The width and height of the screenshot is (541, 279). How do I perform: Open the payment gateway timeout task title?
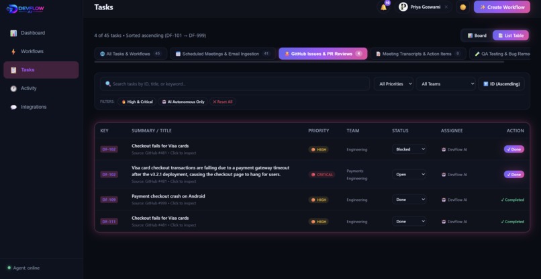pyautogui.click(x=211, y=171)
